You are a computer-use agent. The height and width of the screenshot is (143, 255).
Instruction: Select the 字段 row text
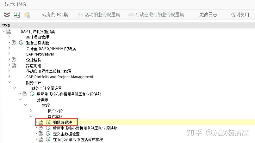coord(46,105)
